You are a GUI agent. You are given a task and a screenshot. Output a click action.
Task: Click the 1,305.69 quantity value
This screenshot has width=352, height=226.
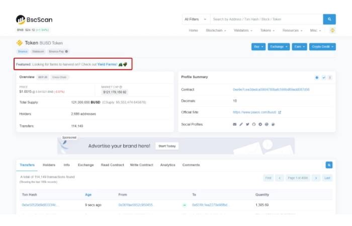coord(262,205)
